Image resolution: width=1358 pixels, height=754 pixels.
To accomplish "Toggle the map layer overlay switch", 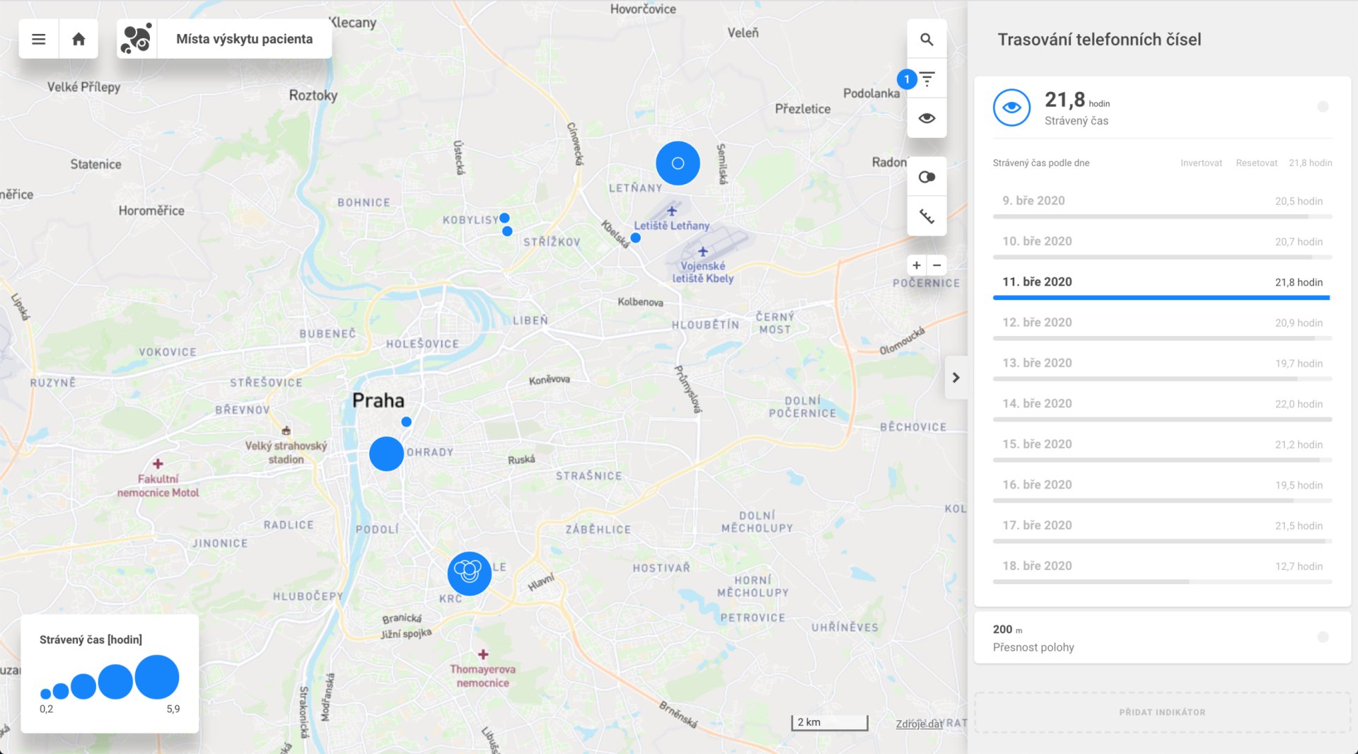I will [927, 177].
